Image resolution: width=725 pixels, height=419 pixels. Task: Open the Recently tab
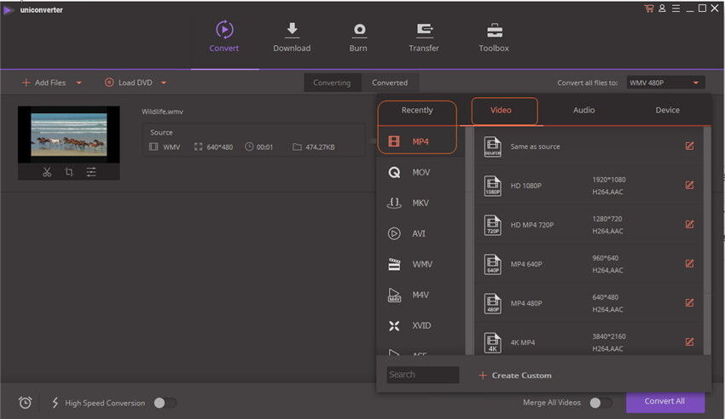point(417,111)
